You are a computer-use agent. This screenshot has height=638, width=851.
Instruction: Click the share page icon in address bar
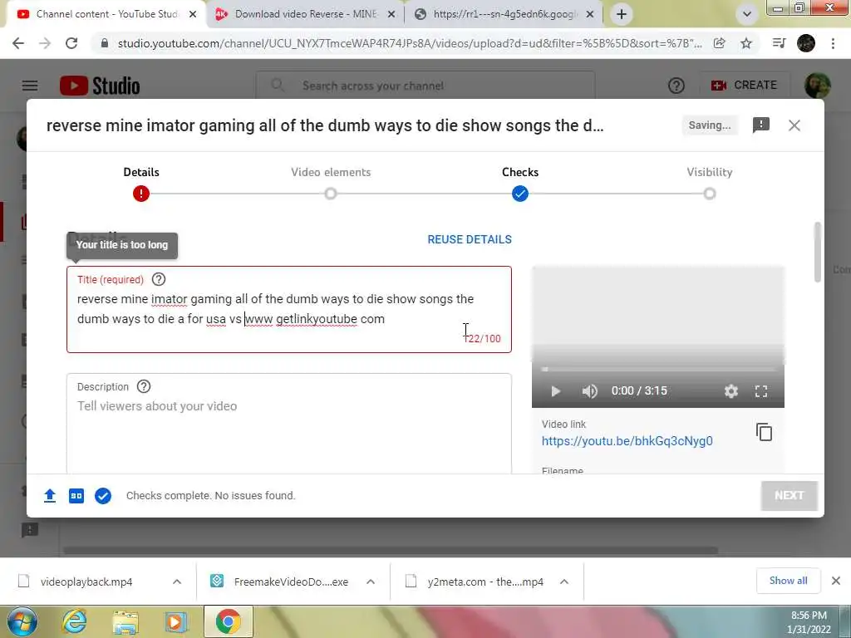pos(720,43)
